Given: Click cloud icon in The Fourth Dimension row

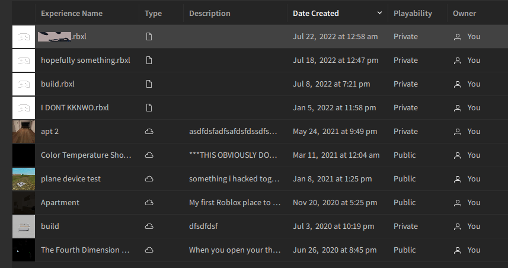Looking at the screenshot, I should coord(149,250).
